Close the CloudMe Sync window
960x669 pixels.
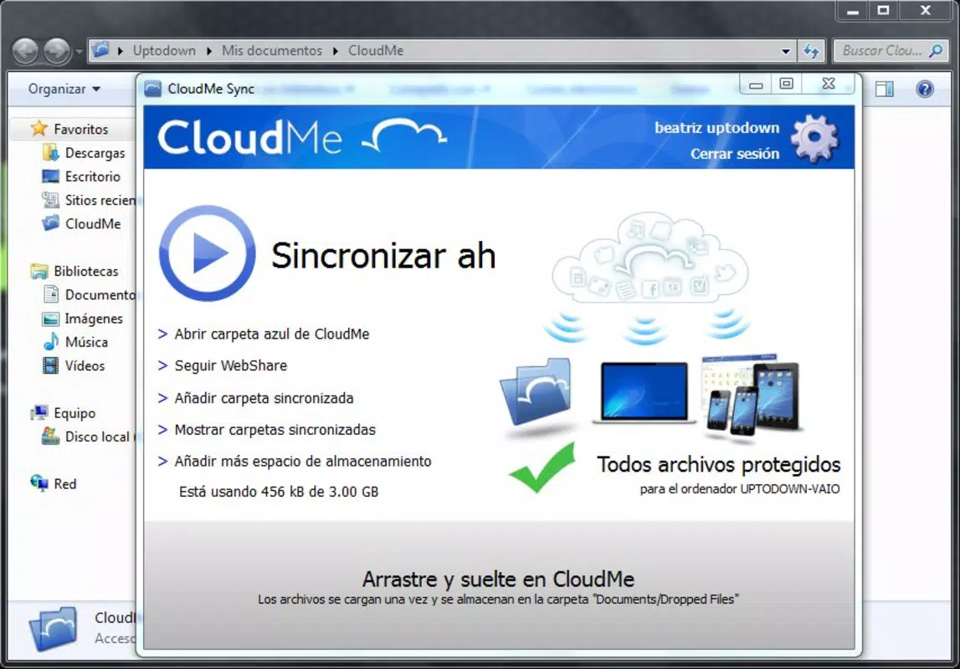tap(829, 84)
